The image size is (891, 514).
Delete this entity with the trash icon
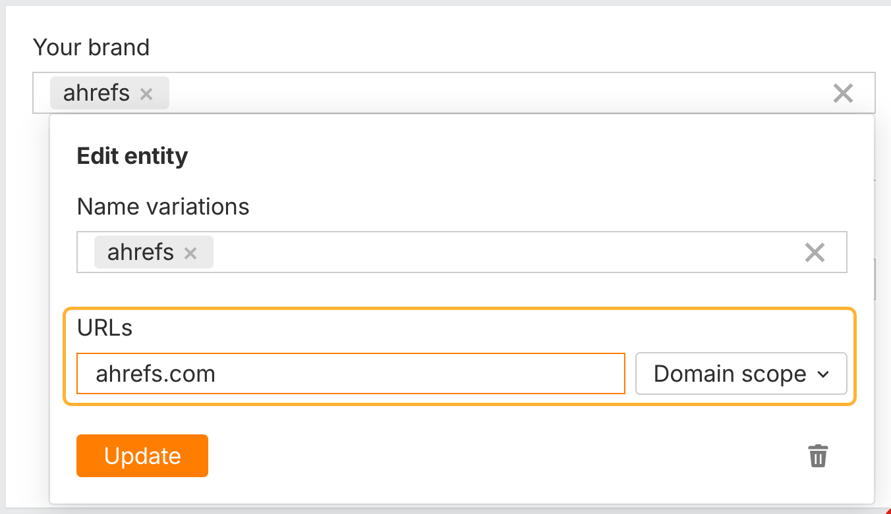[817, 455]
